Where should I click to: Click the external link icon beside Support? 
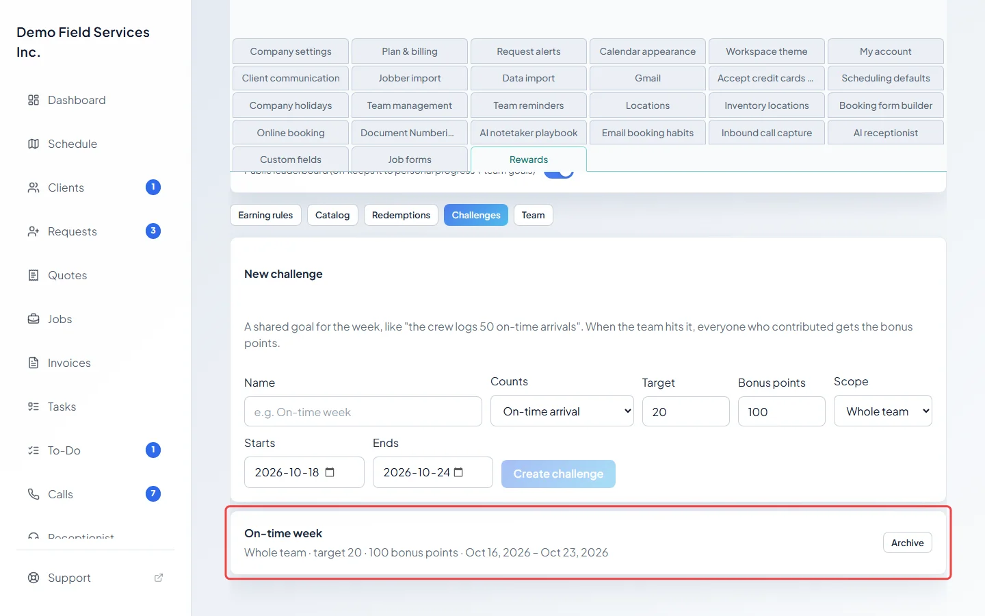pos(159,578)
